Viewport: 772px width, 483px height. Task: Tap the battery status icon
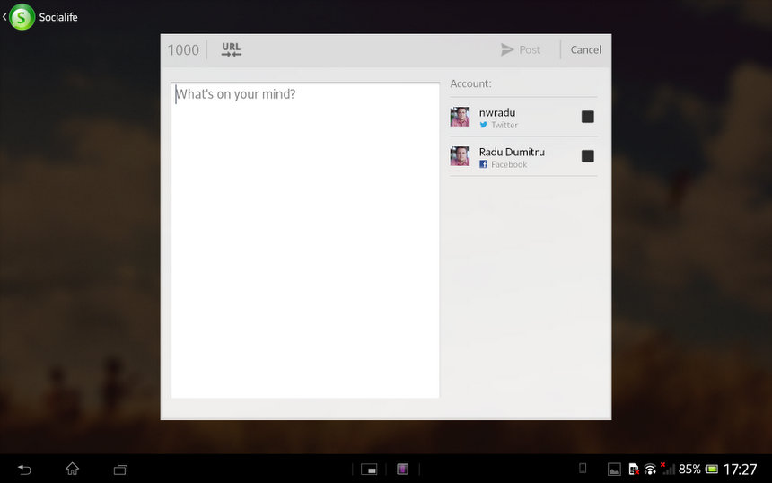coord(712,470)
